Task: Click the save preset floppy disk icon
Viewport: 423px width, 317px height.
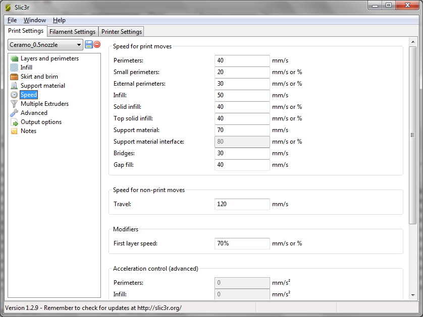Action: tap(89, 45)
